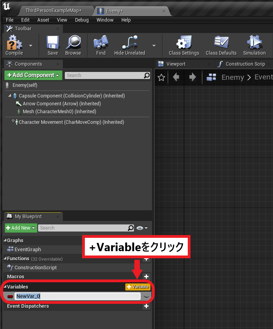Close the Enemy tab
Screen dimensions: 273x329
click(x=164, y=11)
